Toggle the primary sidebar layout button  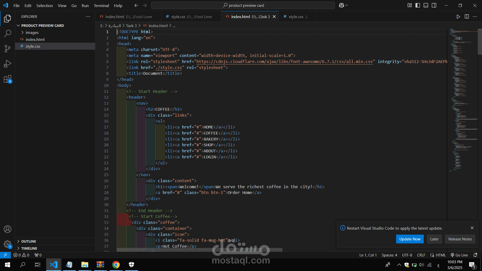click(418, 5)
